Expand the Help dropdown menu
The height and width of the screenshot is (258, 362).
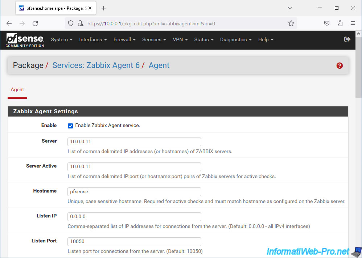click(266, 39)
